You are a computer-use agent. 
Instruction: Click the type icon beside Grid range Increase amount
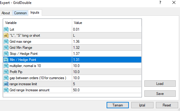pos(6,90)
